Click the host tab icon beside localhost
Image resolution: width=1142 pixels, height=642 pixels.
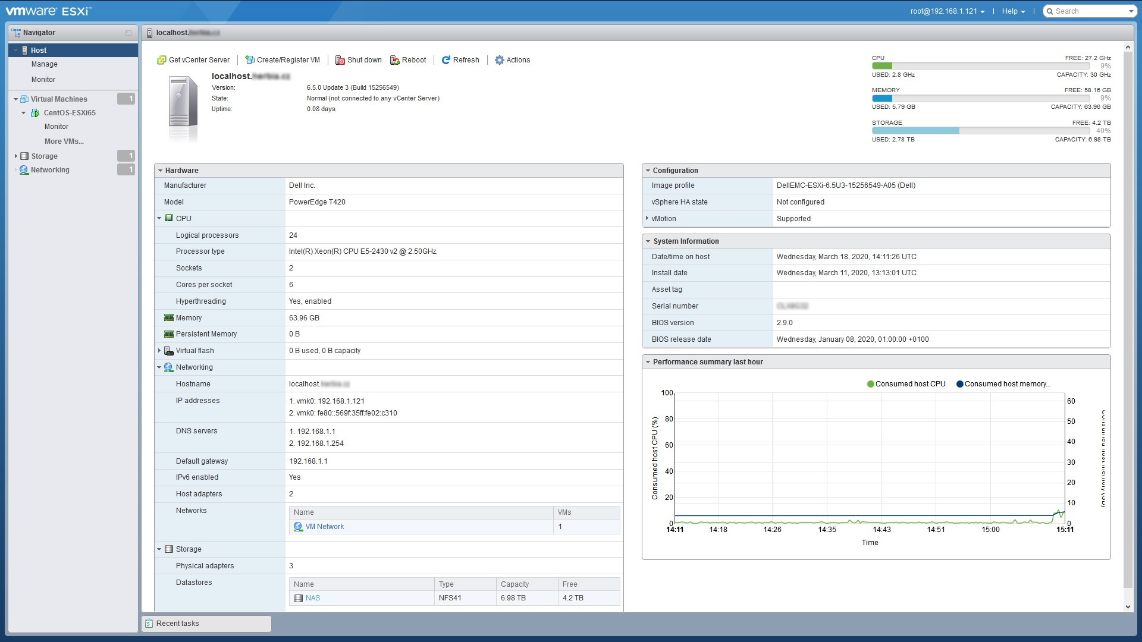150,33
